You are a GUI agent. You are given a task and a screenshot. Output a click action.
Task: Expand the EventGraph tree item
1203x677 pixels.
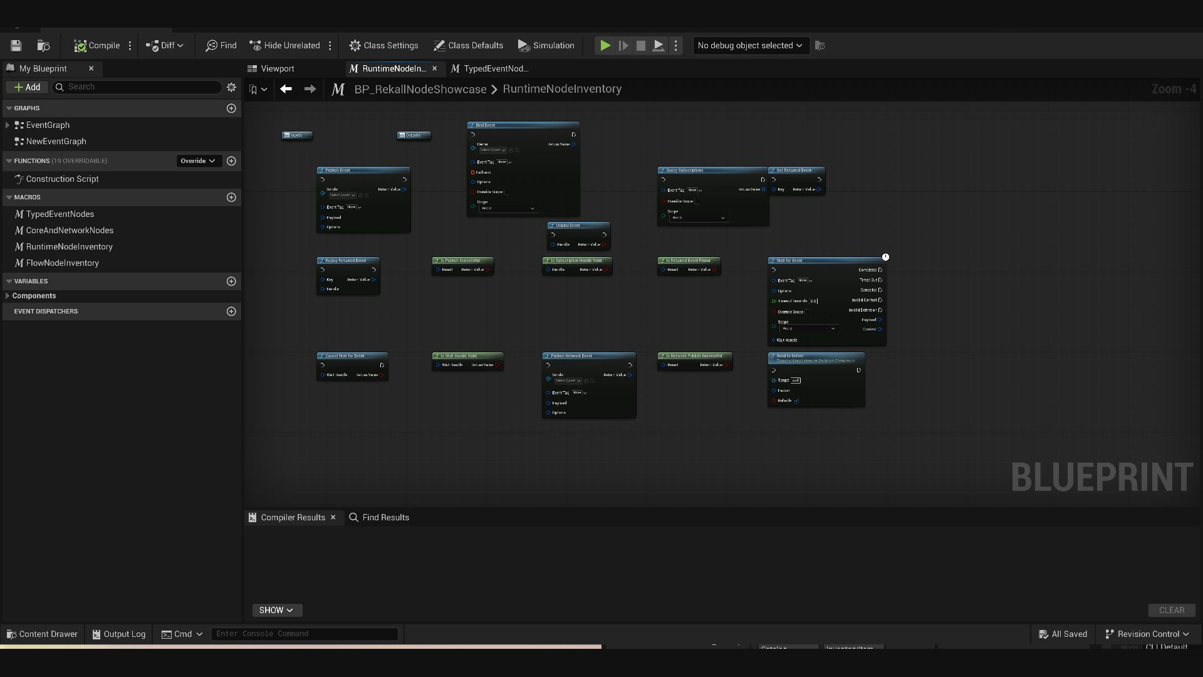[8, 125]
